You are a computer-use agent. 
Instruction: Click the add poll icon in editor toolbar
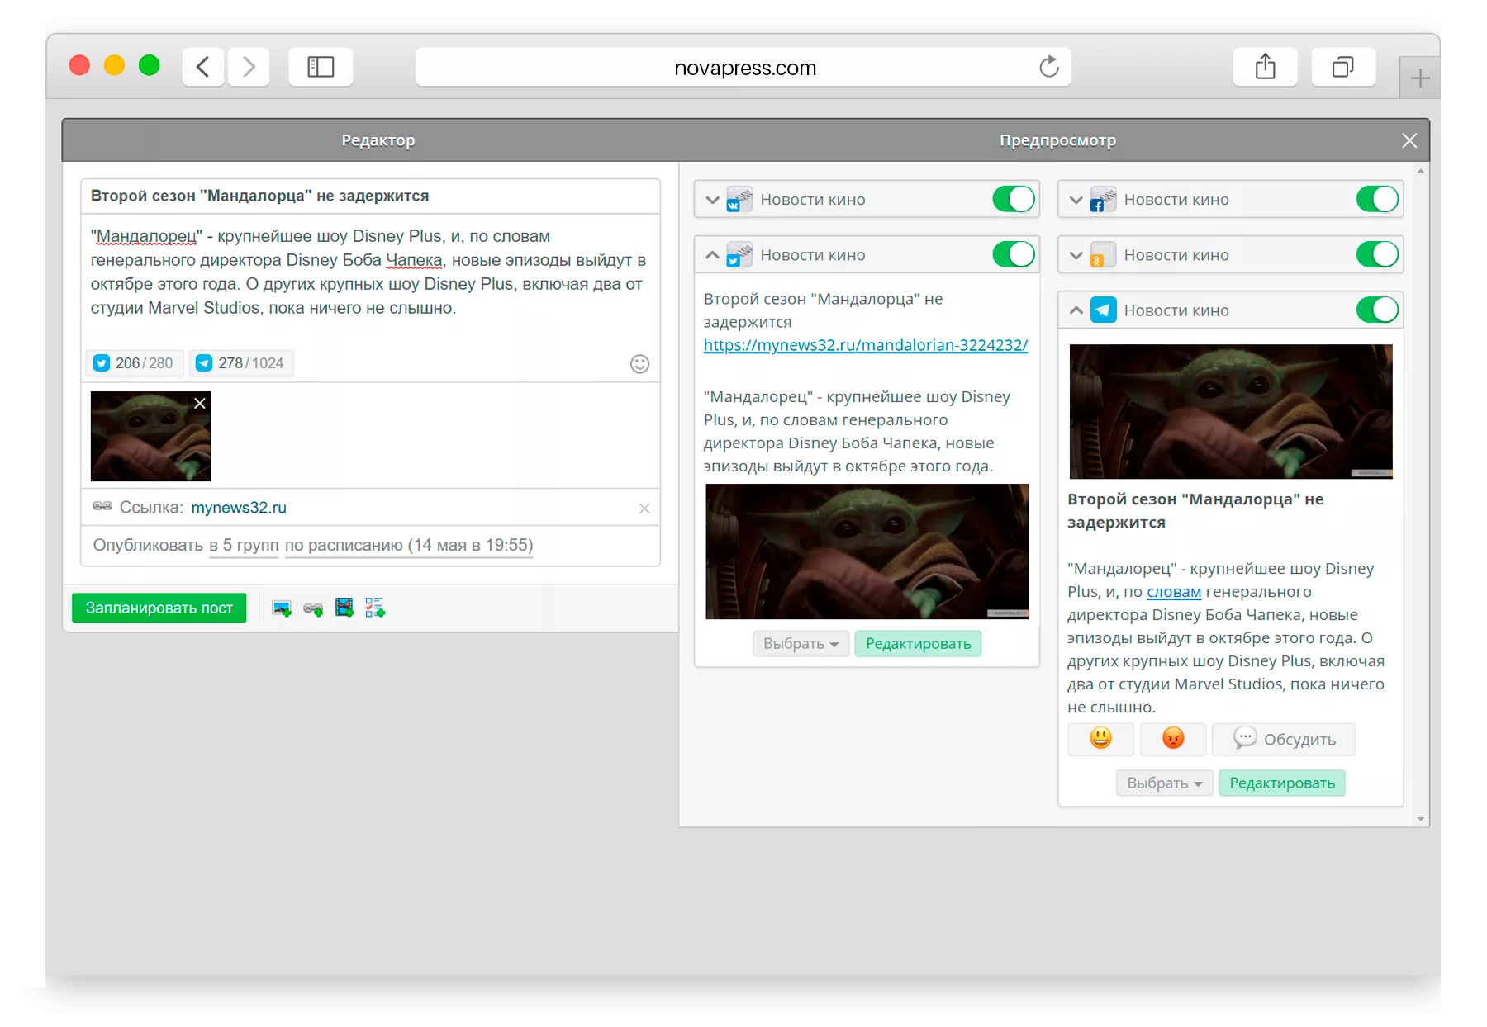tap(375, 608)
